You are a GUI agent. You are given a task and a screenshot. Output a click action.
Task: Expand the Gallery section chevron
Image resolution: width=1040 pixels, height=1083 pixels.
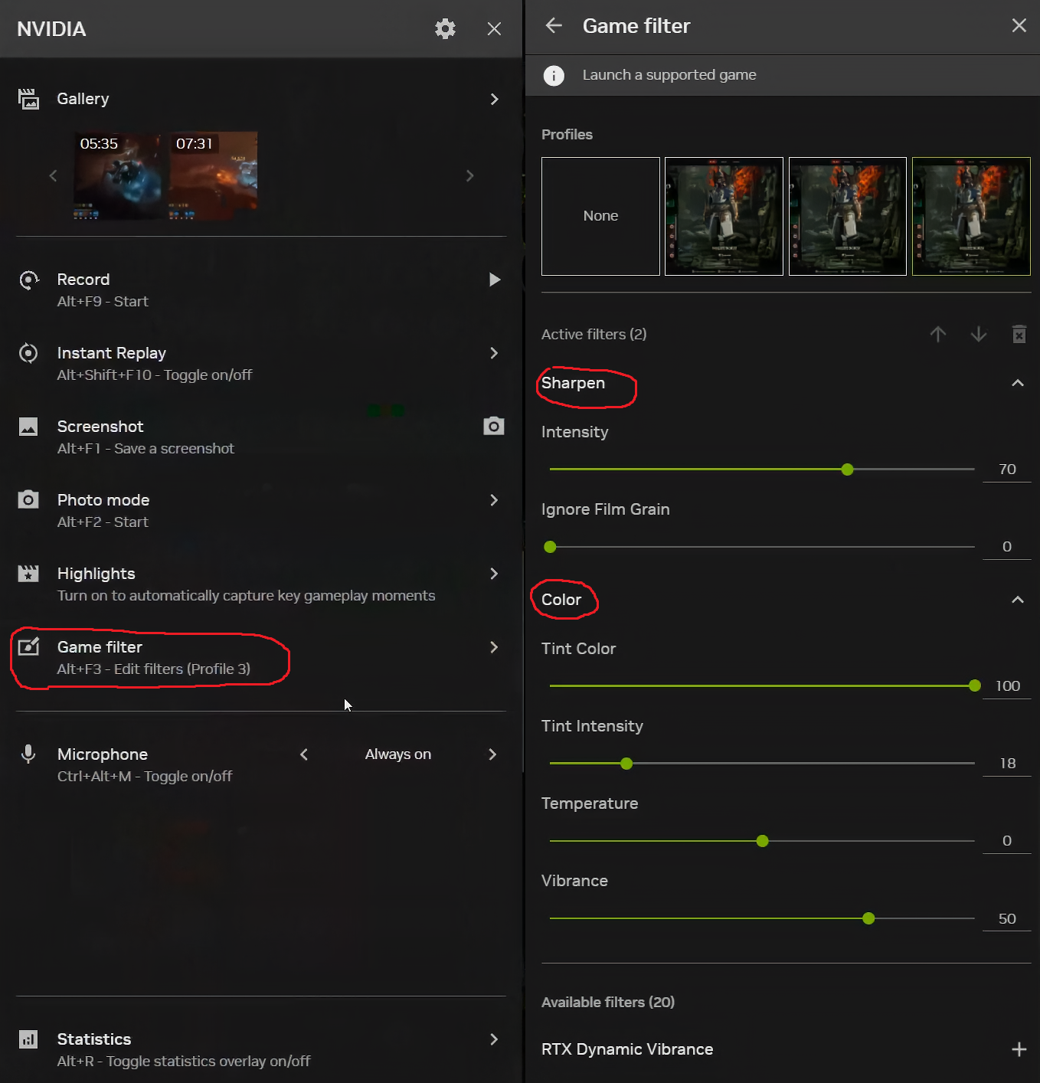pos(494,99)
